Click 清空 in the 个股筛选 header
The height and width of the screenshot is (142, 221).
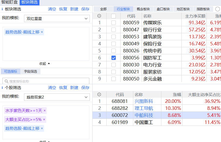tap(52, 88)
